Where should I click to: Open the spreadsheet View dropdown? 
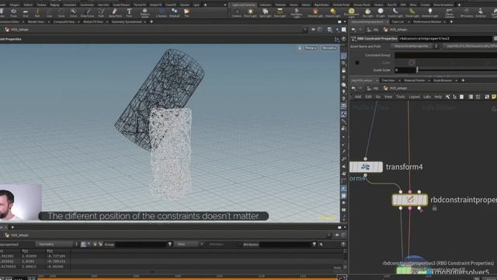pyautogui.click(x=189, y=244)
